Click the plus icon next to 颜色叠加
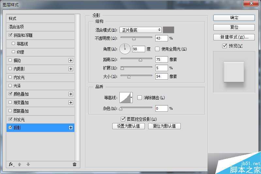 70,94
